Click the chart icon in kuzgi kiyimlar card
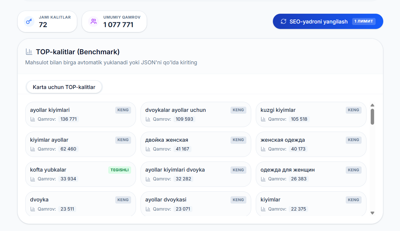Image resolution: width=400 pixels, height=231 pixels. pos(263,119)
